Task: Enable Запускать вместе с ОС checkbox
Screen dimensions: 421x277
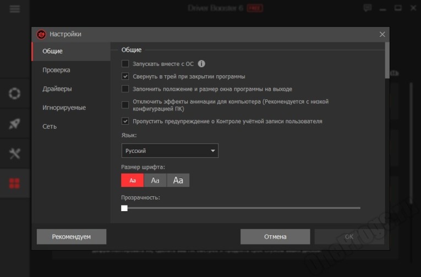Action: (x=125, y=64)
